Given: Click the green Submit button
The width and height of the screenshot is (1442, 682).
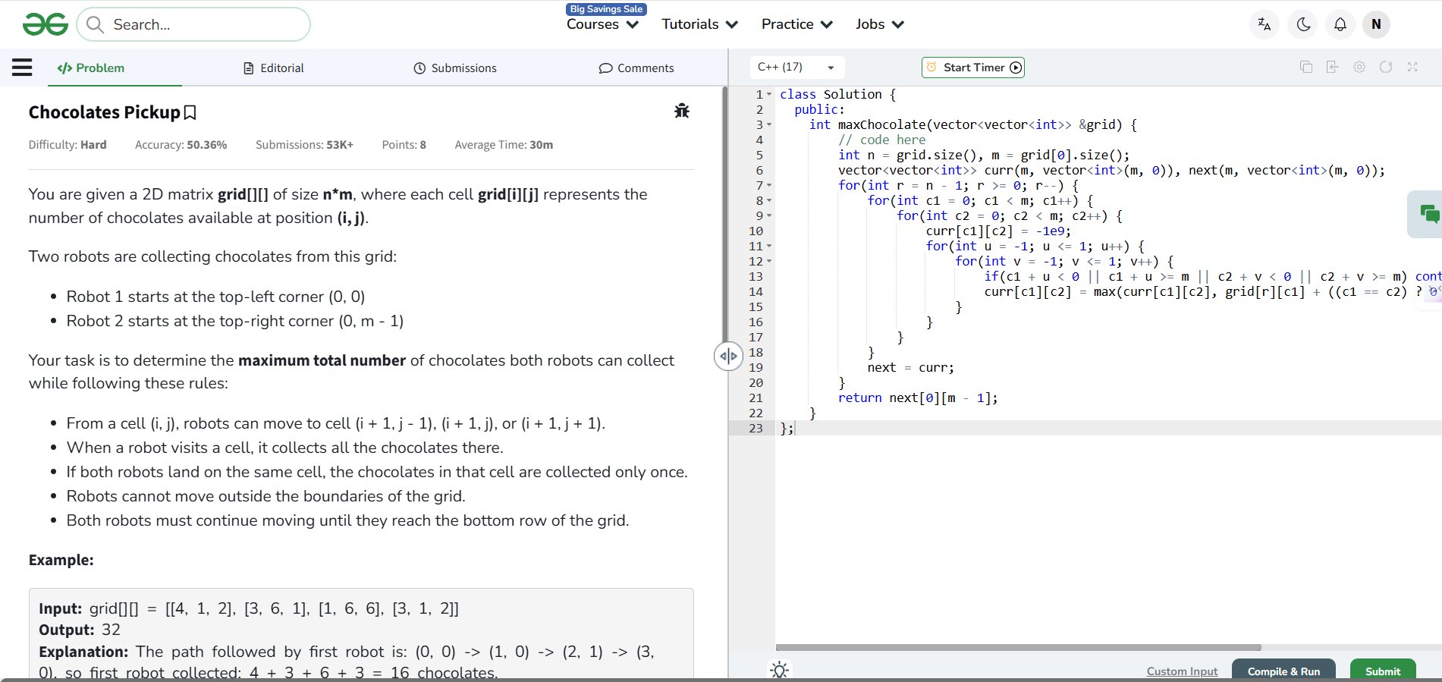Looking at the screenshot, I should pyautogui.click(x=1382, y=671).
